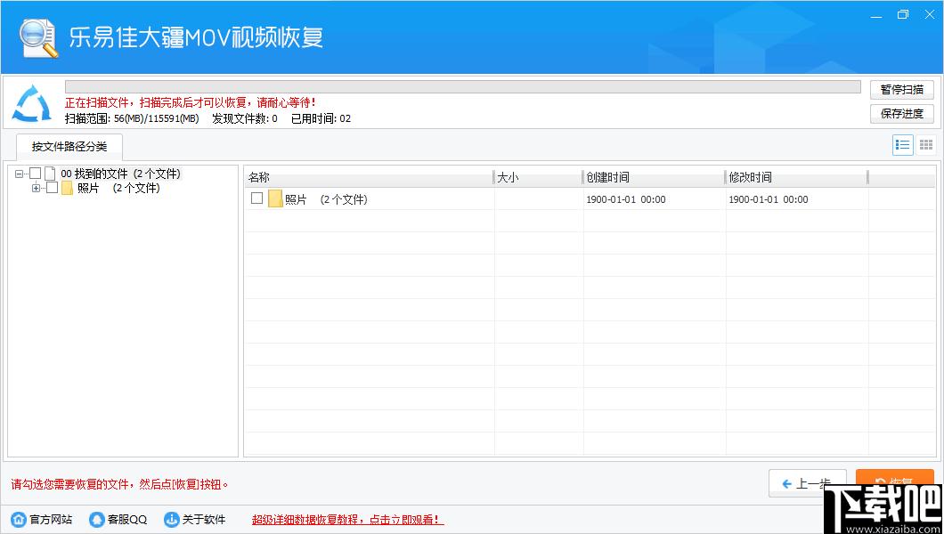Click the 扫描范围 56(MB)/115591(MB) status text
The width and height of the screenshot is (944, 534).
[x=132, y=118]
